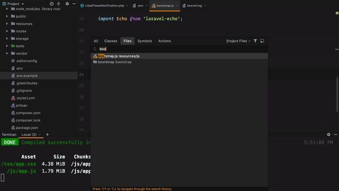Click the artisan file icon
The width and height of the screenshot is (339, 191).
pyautogui.click(x=13, y=106)
